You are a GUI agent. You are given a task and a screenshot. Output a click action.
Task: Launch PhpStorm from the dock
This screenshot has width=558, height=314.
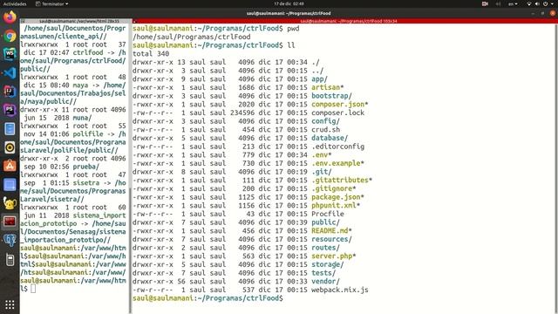point(10,110)
